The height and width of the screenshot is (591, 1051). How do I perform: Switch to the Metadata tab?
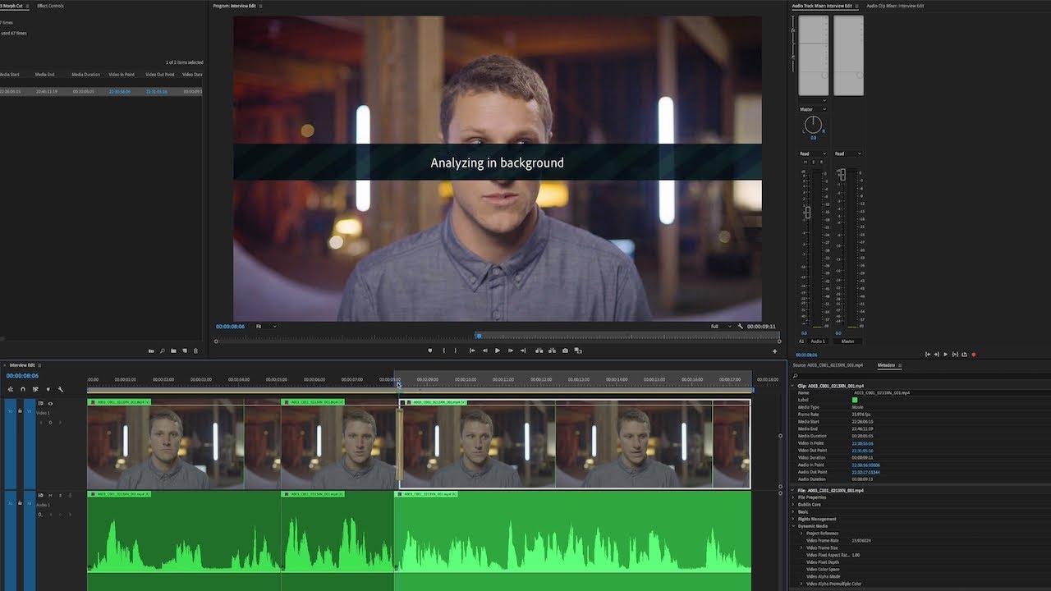pyautogui.click(x=886, y=365)
